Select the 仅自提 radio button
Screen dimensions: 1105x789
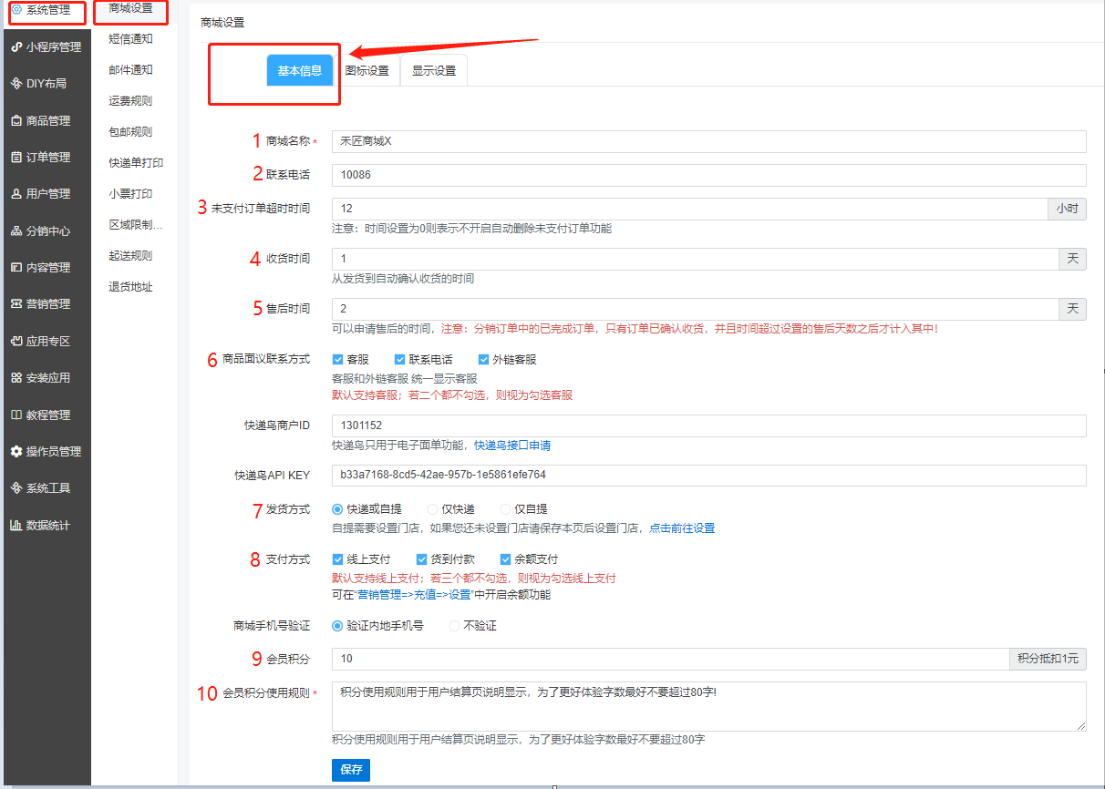(x=505, y=509)
